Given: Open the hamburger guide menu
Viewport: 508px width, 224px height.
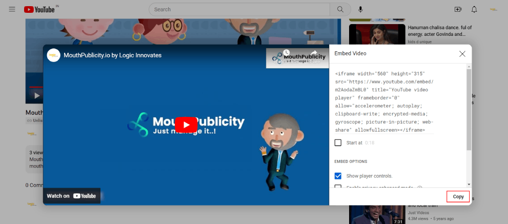Looking at the screenshot, I should tap(12, 9).
